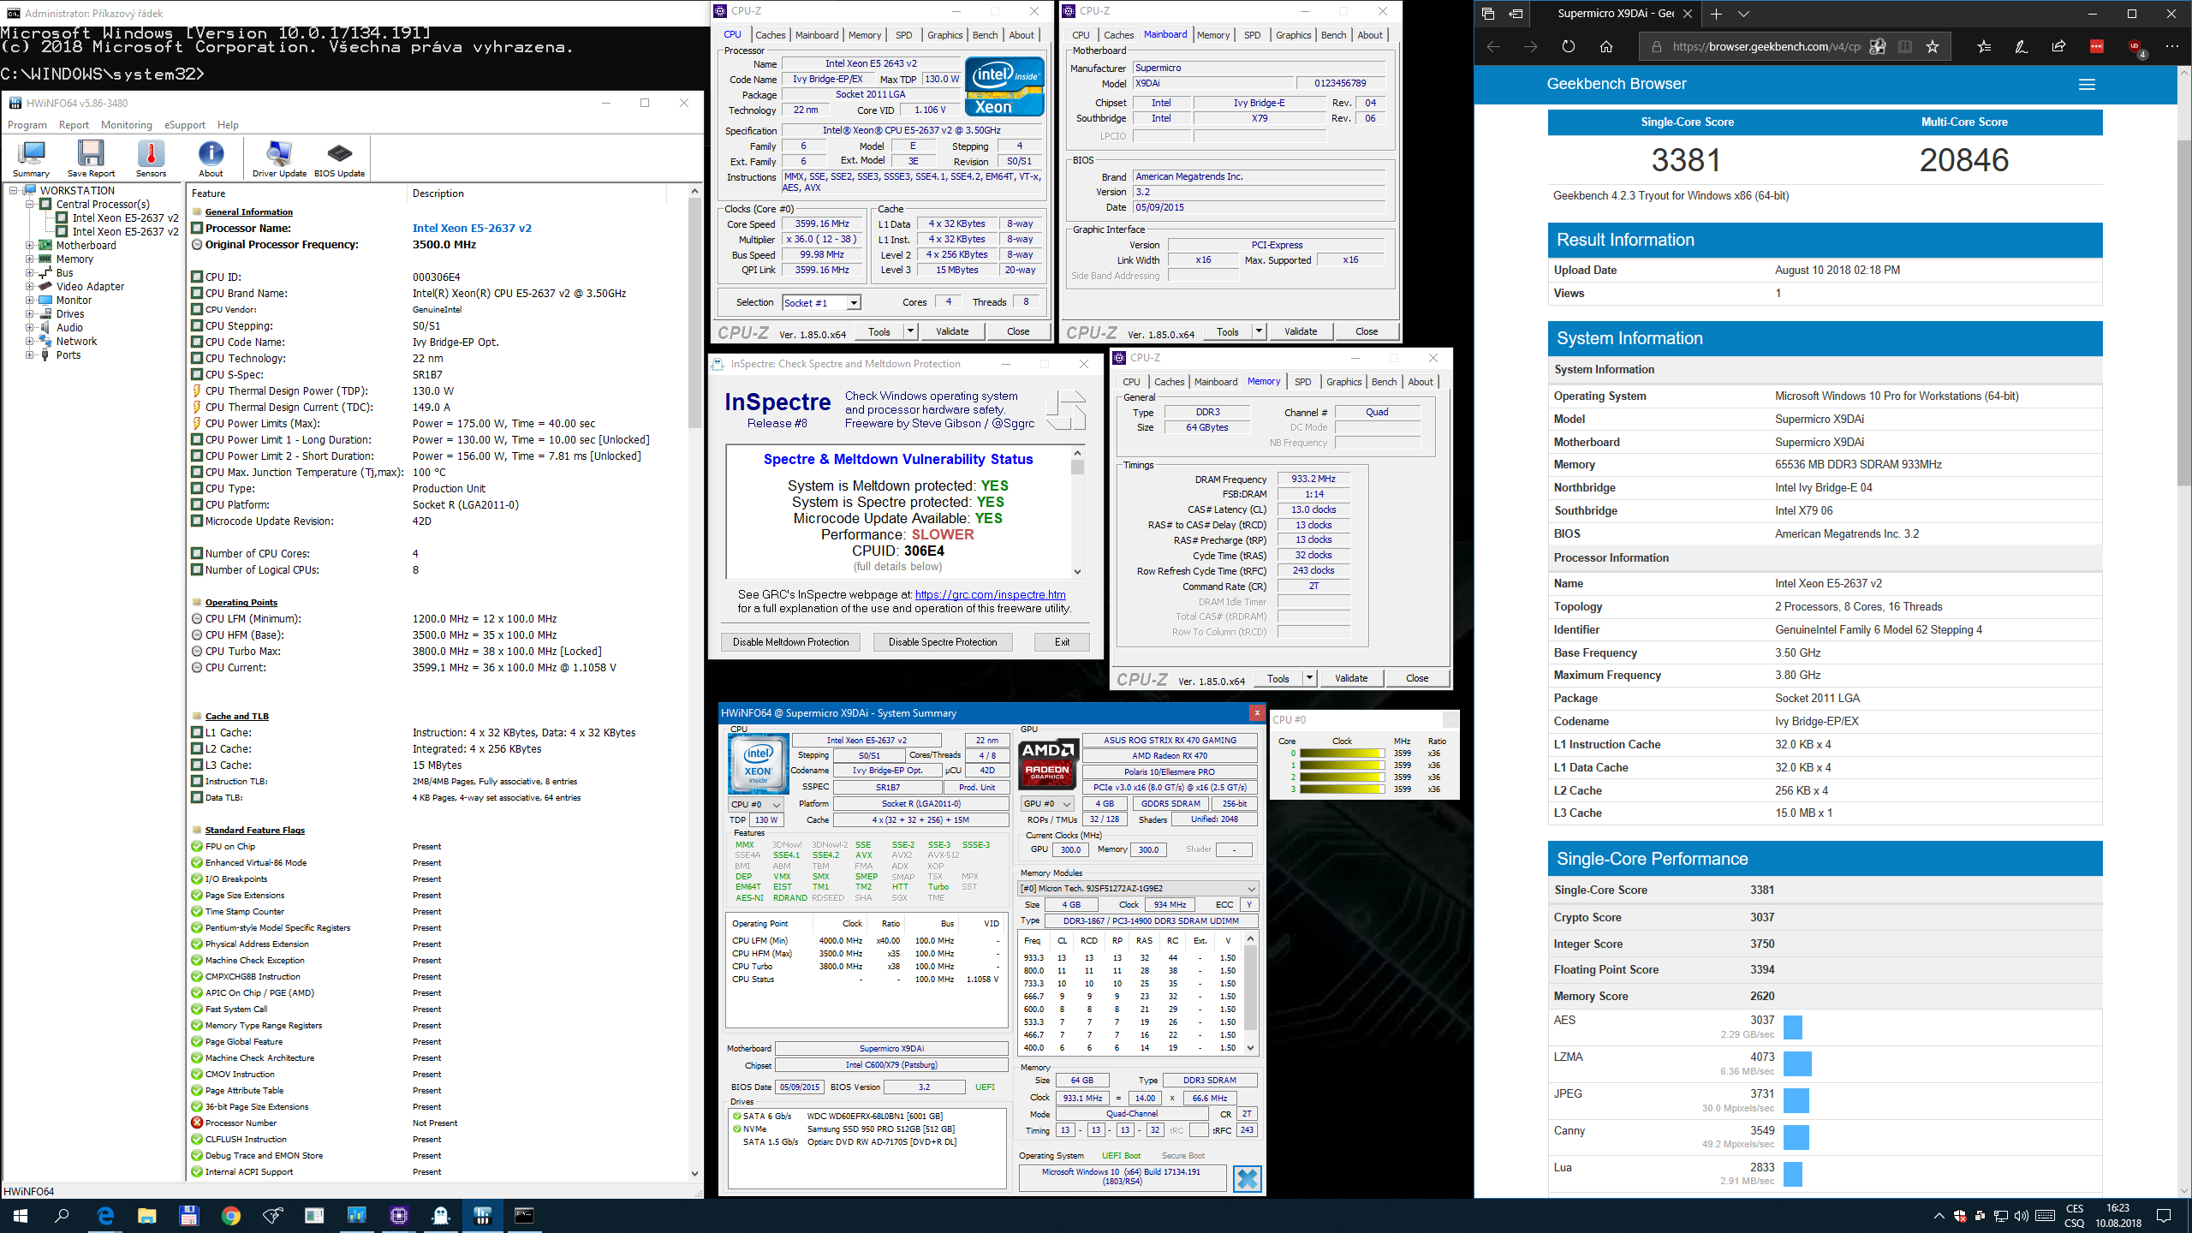
Task: Click the blue X icon in System Summary
Action: click(x=1248, y=1179)
